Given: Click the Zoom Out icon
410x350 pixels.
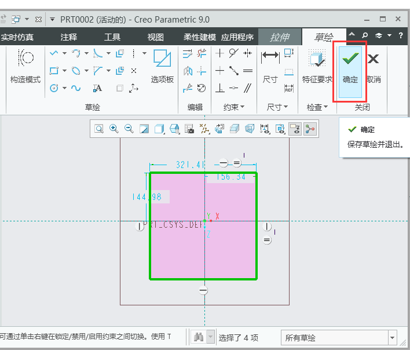Looking at the screenshot, I should click(129, 129).
